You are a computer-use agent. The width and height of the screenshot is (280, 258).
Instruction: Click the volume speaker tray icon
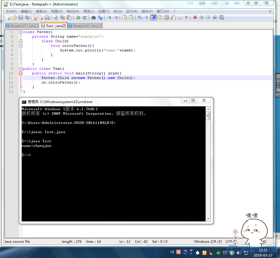tap(239, 253)
